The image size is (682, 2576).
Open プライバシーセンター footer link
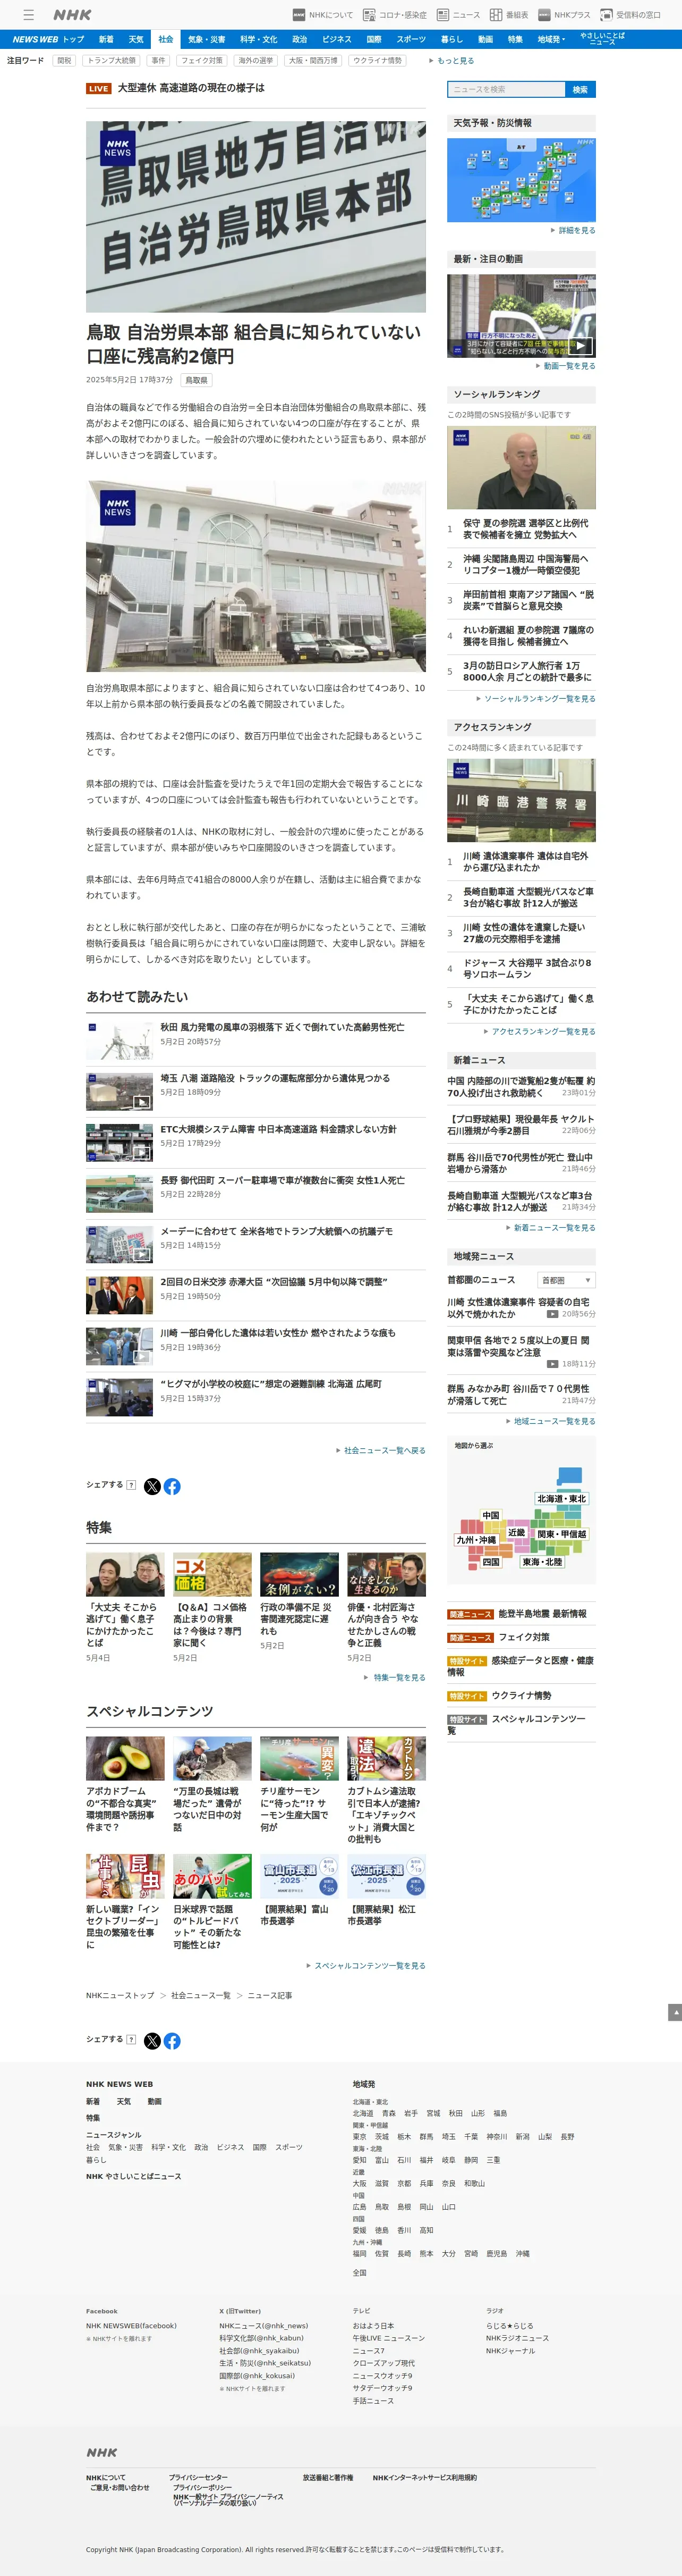pyautogui.click(x=198, y=2477)
